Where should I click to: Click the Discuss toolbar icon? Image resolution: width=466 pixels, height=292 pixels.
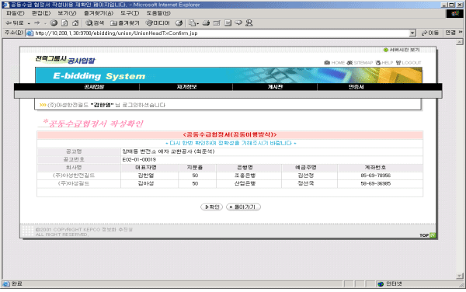[228, 23]
